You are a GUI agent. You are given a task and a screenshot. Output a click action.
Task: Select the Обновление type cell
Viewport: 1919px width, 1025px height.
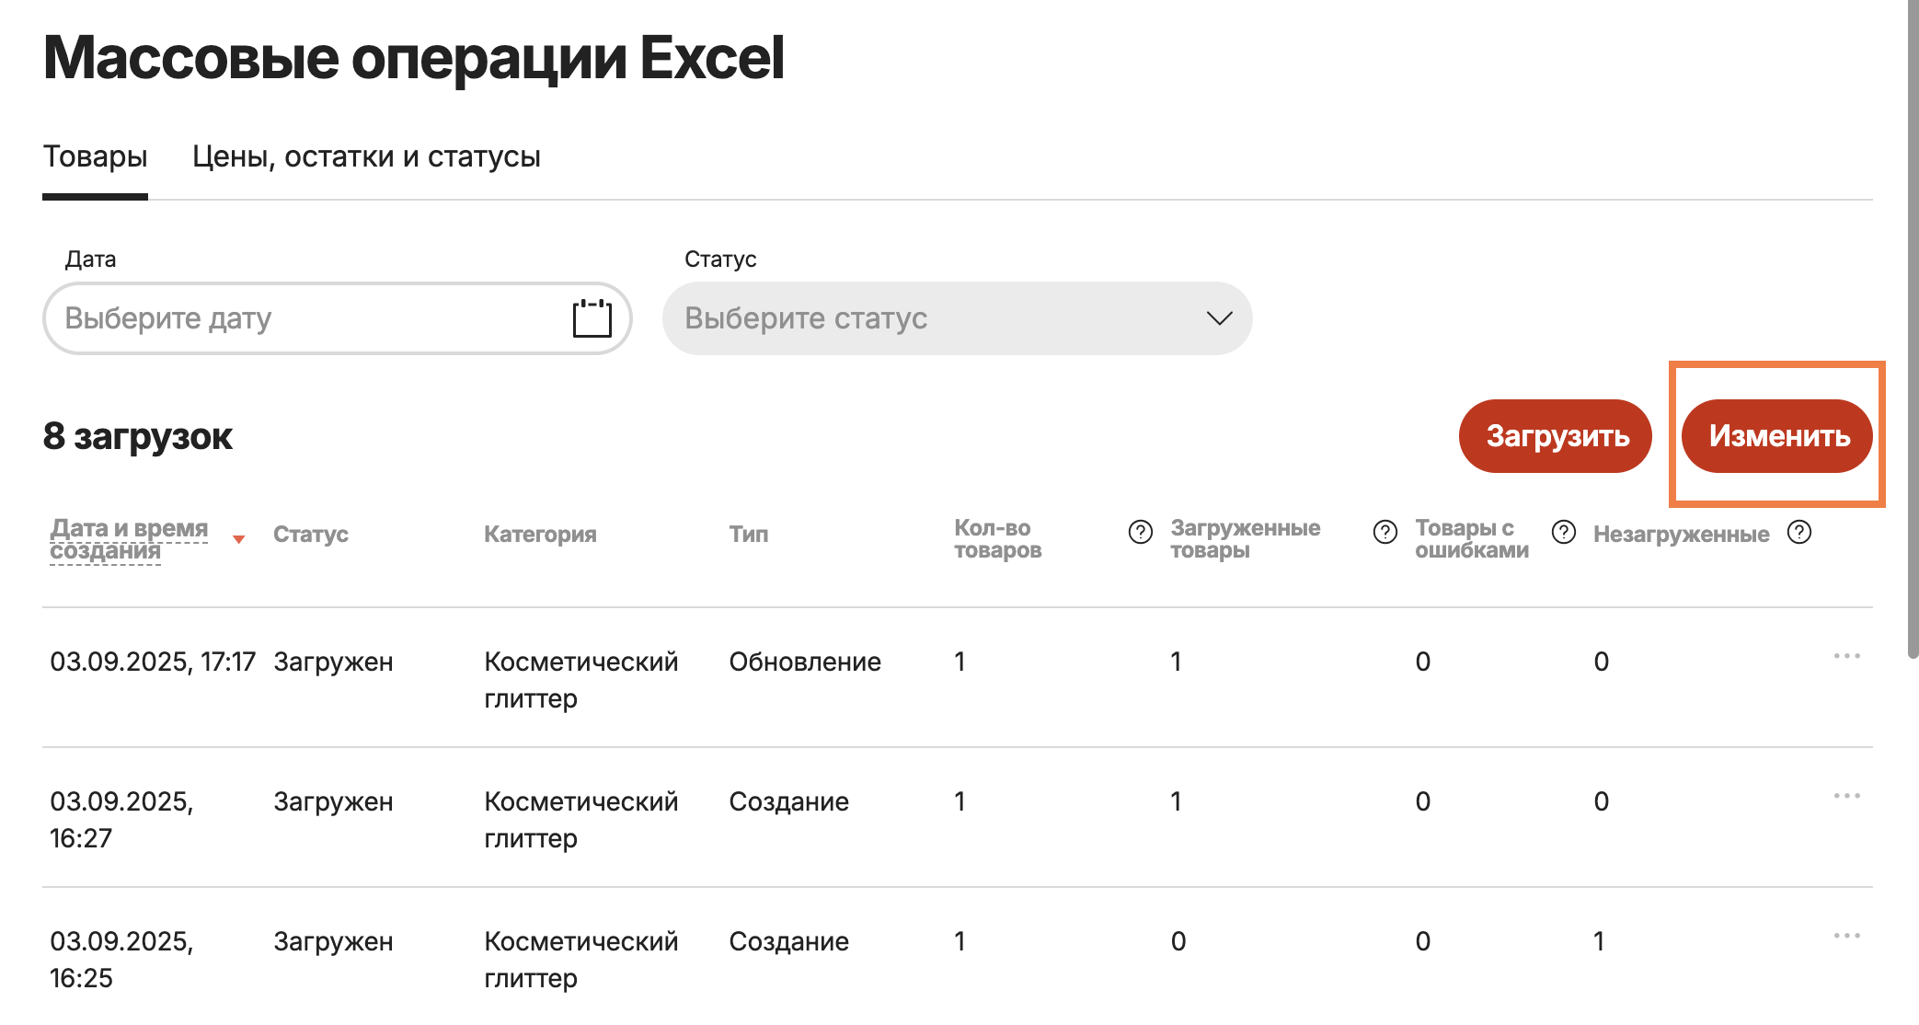coord(805,662)
